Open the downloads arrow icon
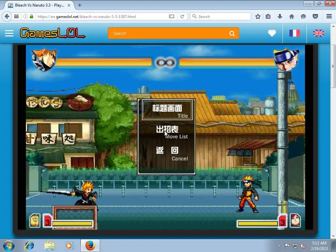This screenshot has width=336, height=252. [x=280, y=16]
